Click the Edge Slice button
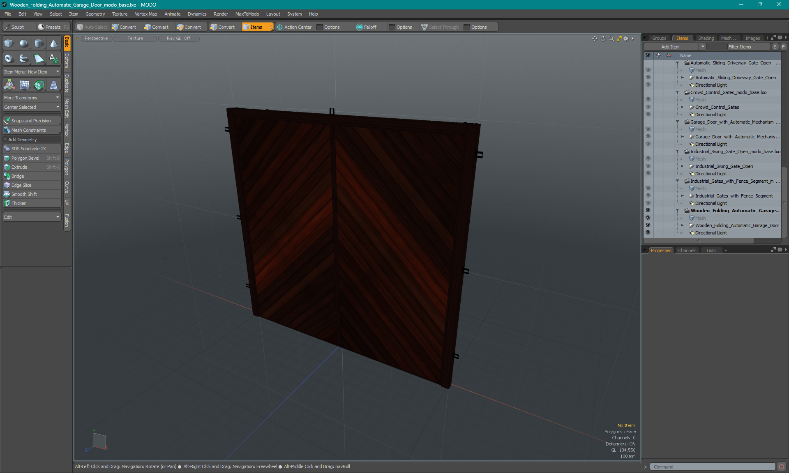The height and width of the screenshot is (473, 789). point(32,185)
